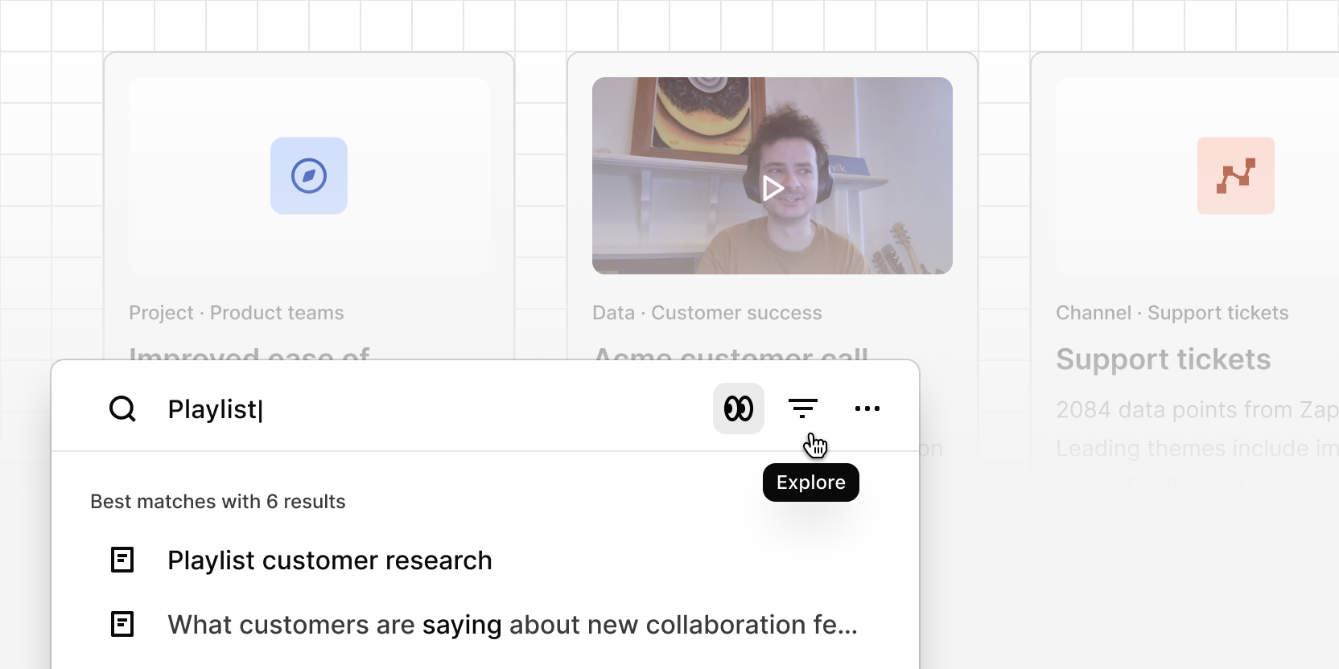Click the magnifying glass search icon
This screenshot has height=669, width=1339.
click(122, 408)
